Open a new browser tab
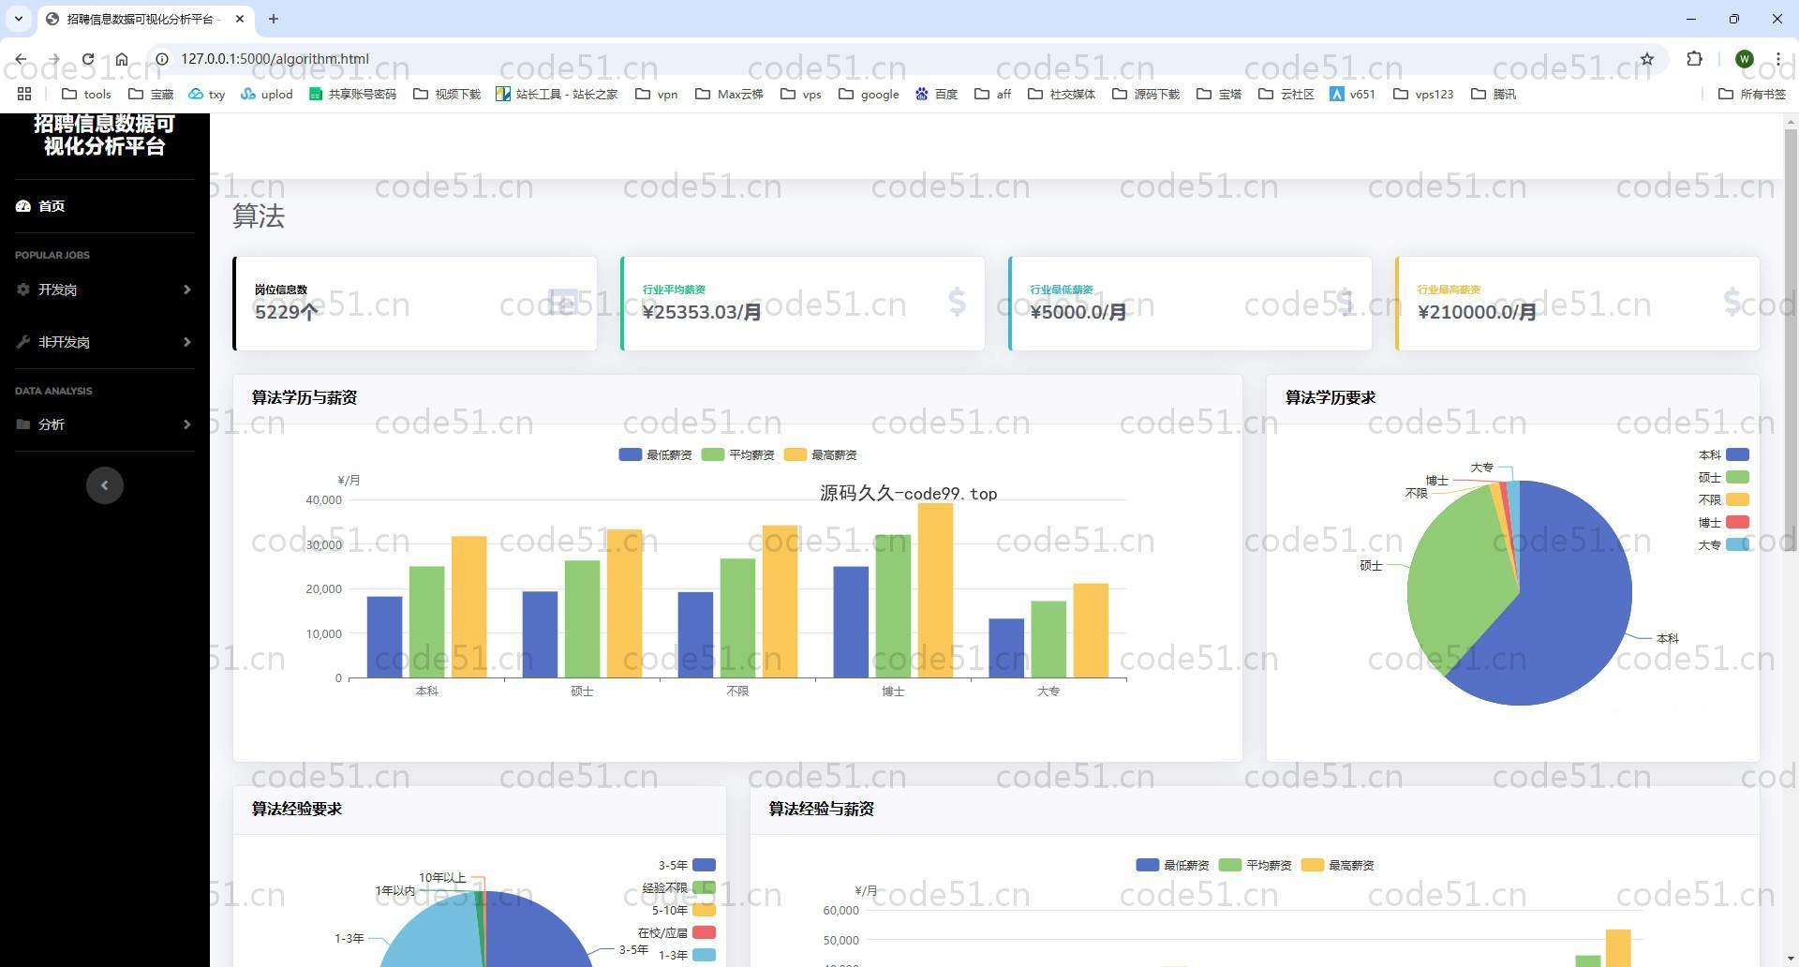Screen dimensions: 1799x967 coord(274,19)
